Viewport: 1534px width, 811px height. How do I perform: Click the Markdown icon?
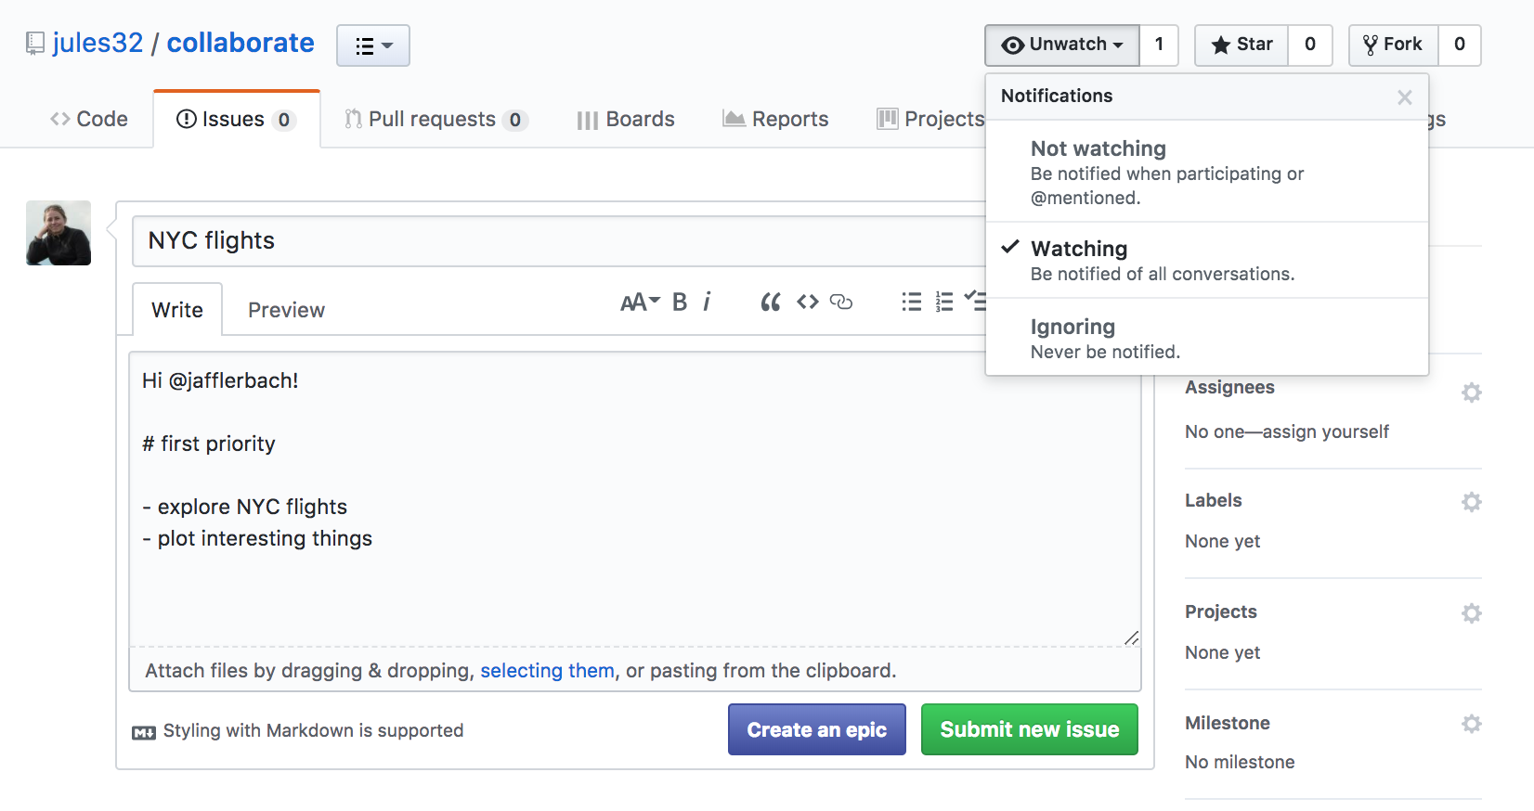coord(144,732)
